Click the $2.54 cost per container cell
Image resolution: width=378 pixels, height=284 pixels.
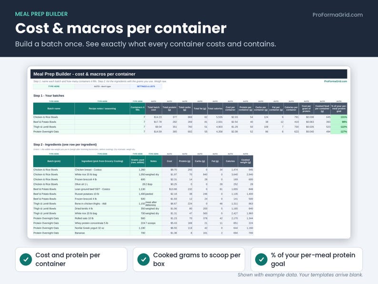click(x=230, y=122)
